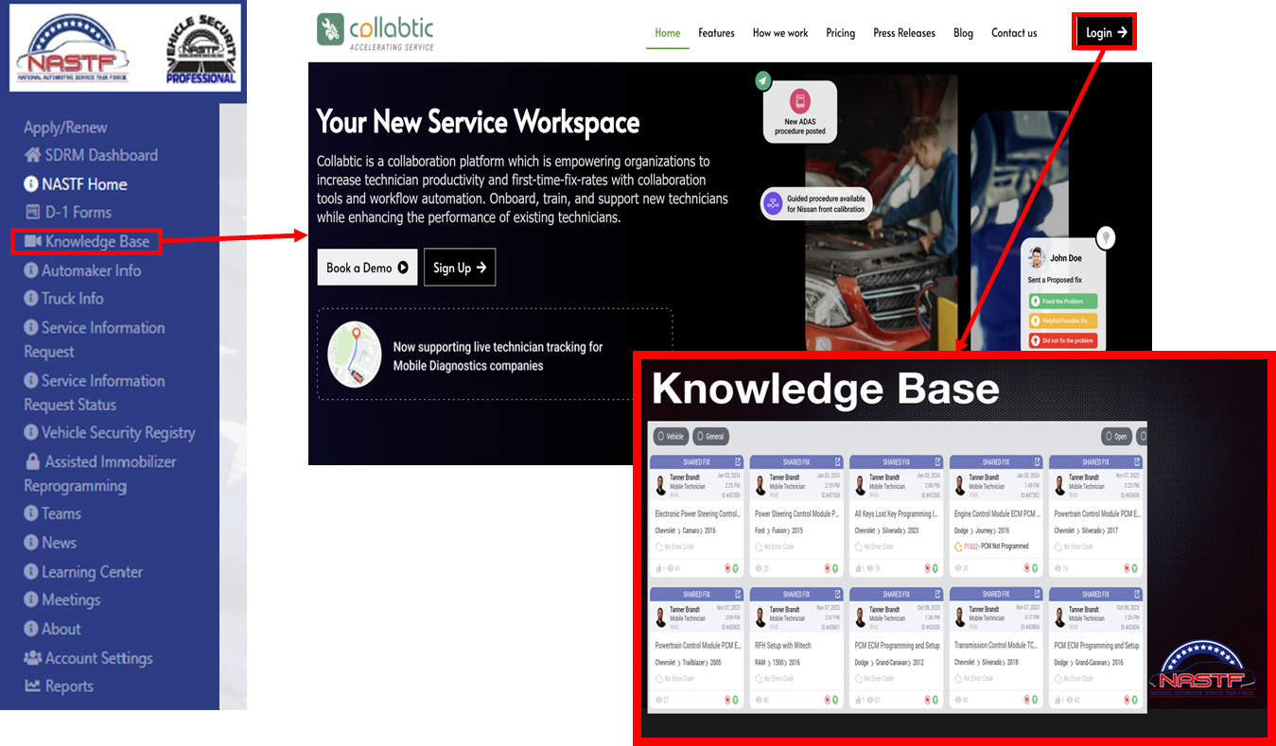Open the About sidebar link
1276x746 pixels.
click(x=52, y=629)
